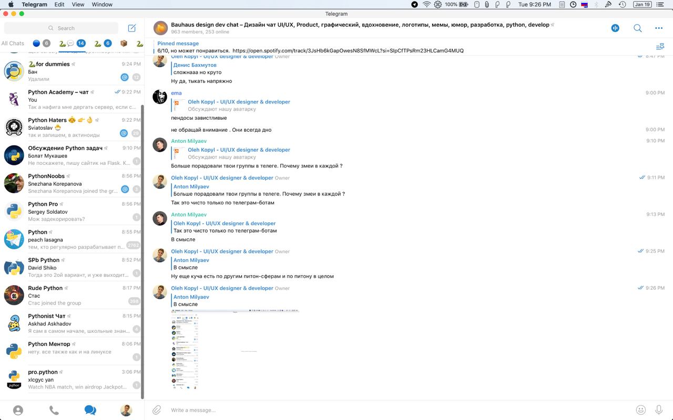Open the package box folder tab
The image size is (673, 420).
pos(124,43)
